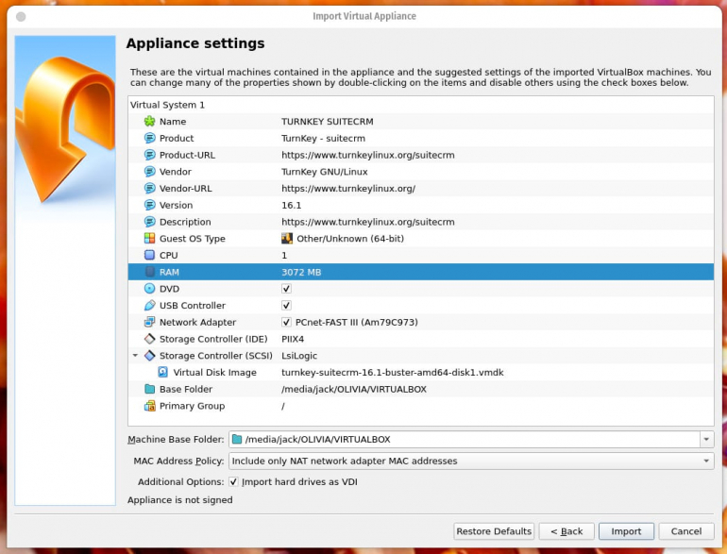
Task: Select the PCnet-FAST III adapter value
Action: coord(357,322)
